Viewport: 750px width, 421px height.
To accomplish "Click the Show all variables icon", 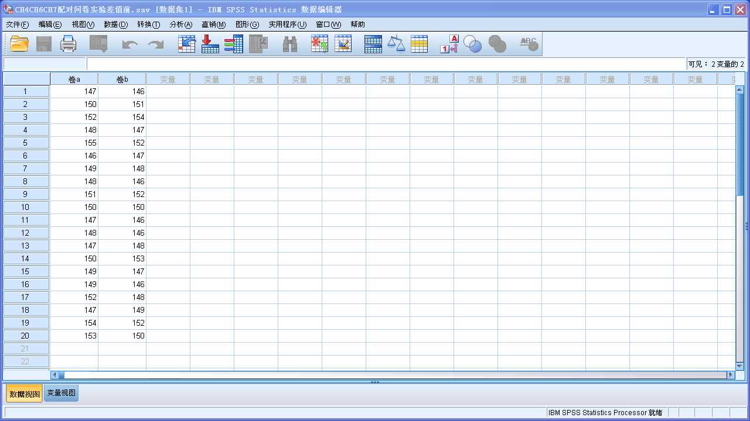I will click(497, 44).
